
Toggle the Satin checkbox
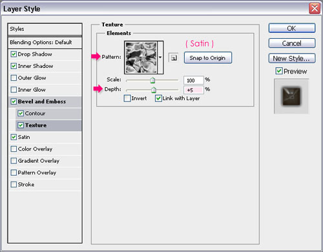click(x=14, y=137)
